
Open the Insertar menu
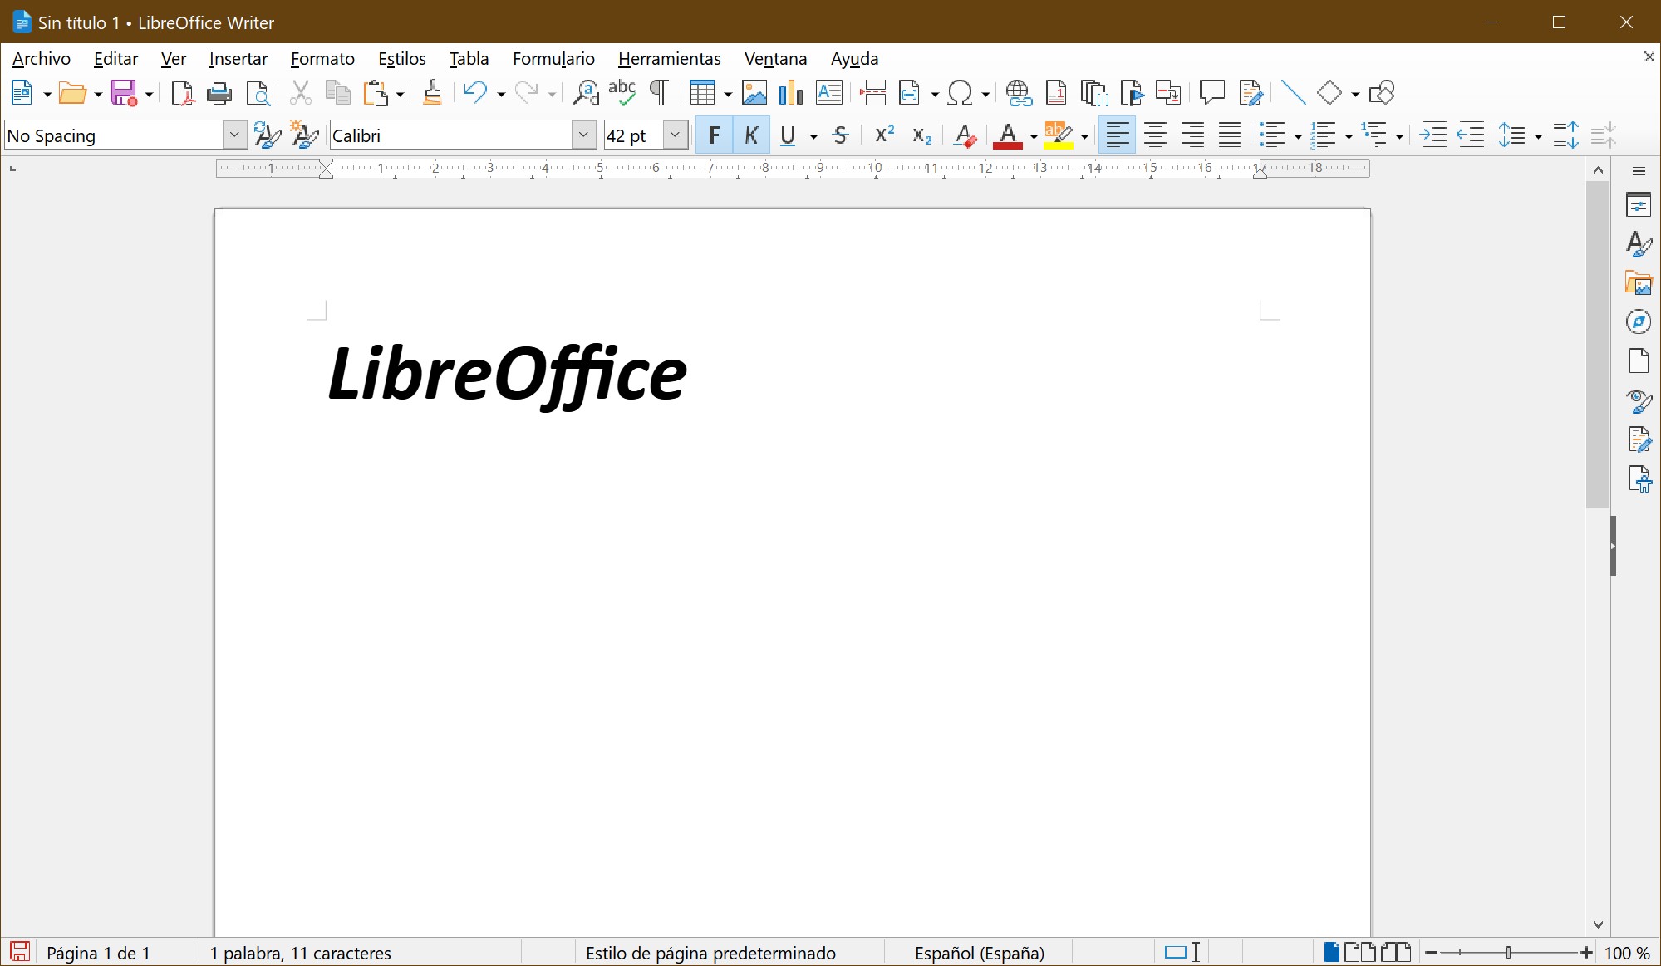(x=237, y=59)
